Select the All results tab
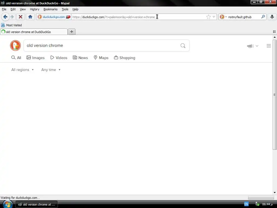 coord(16,58)
